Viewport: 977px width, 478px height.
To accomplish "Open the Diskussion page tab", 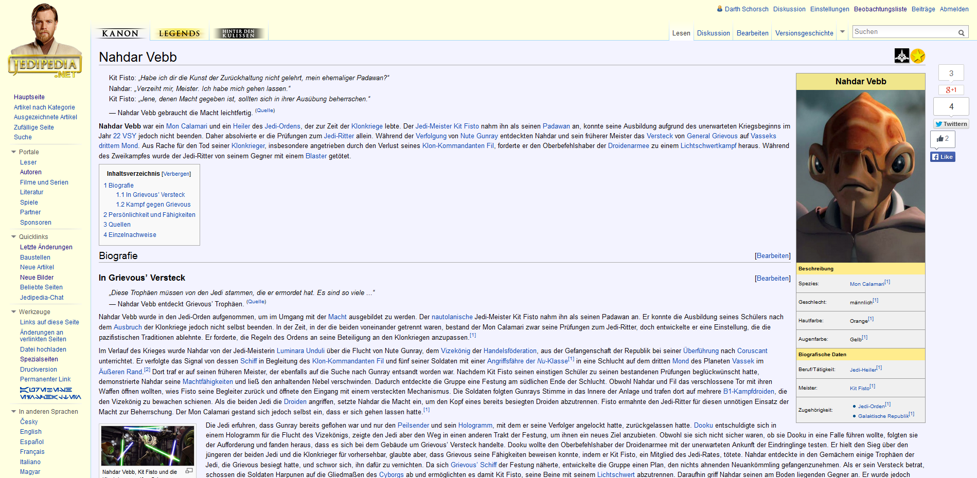I will point(713,33).
